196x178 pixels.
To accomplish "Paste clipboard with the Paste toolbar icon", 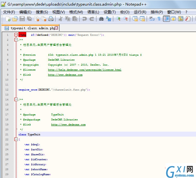I will (x=75, y=19).
